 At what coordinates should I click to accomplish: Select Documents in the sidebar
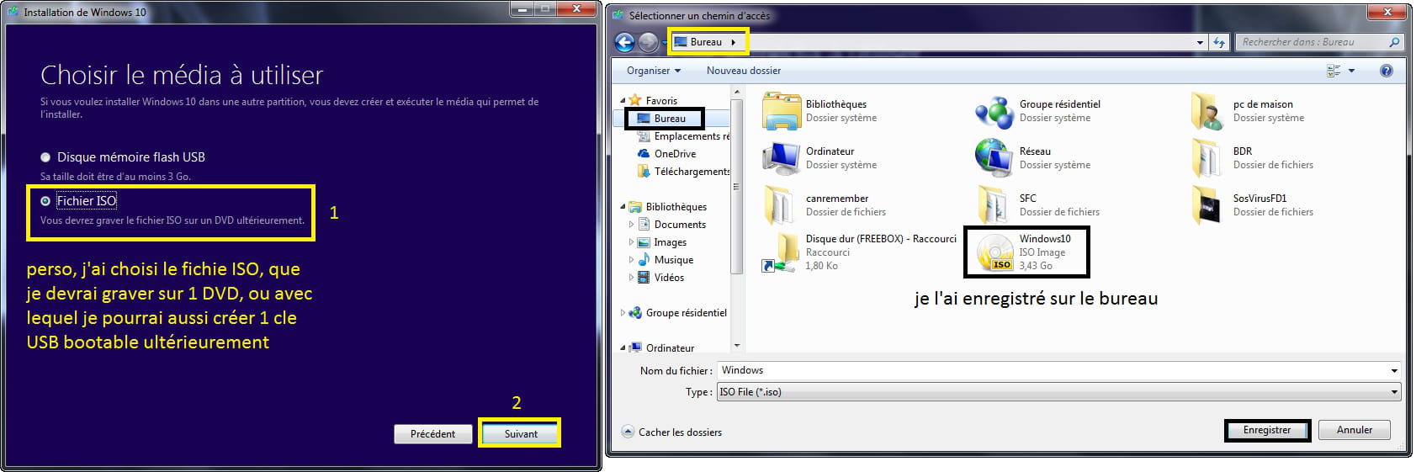coord(680,225)
